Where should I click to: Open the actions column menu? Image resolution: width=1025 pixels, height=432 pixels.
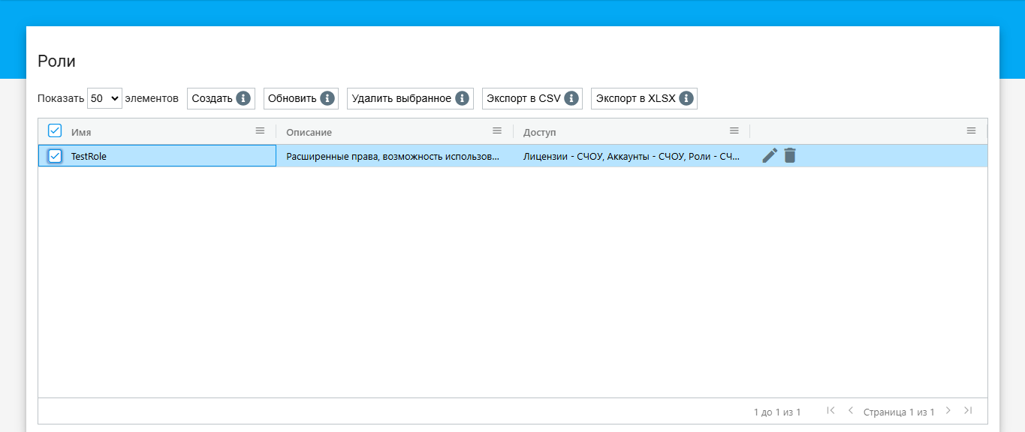971,130
